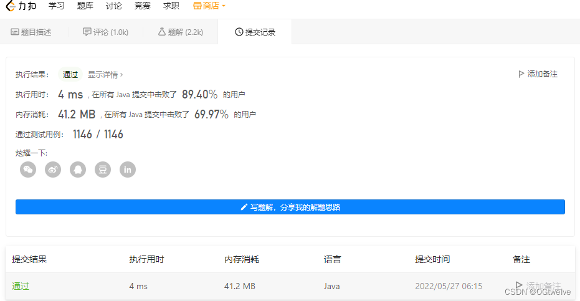The image size is (580, 301).
Task: Open the 通过 submission link in table
Action: [x=21, y=286]
